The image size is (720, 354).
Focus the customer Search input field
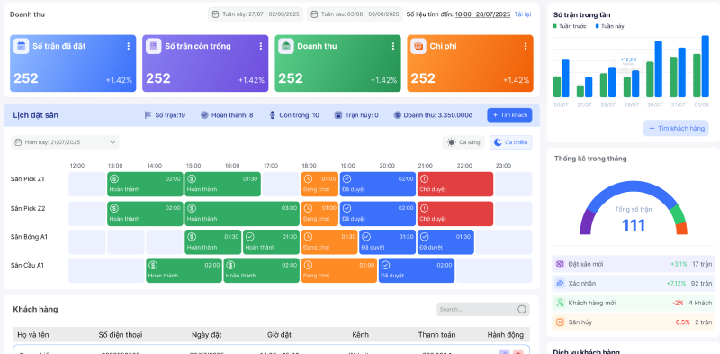[483, 309]
